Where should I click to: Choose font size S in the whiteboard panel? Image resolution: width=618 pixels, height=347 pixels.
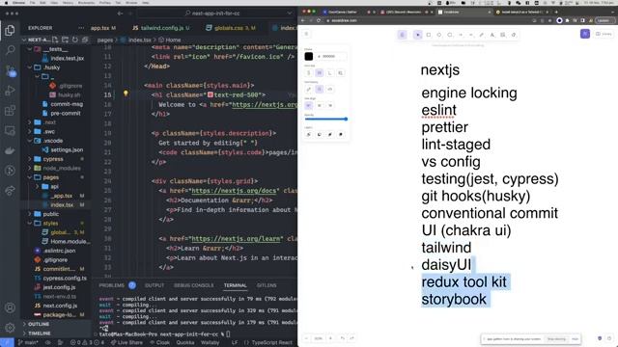click(309, 73)
